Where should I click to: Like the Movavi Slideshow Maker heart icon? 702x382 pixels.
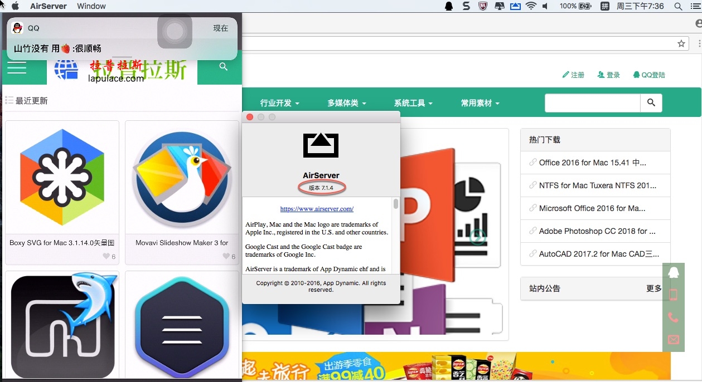coord(226,256)
